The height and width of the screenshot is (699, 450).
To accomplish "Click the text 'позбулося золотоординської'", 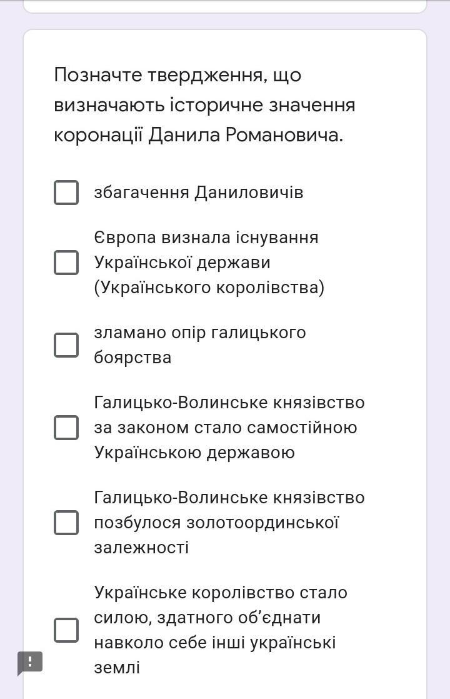I will tap(216, 523).
